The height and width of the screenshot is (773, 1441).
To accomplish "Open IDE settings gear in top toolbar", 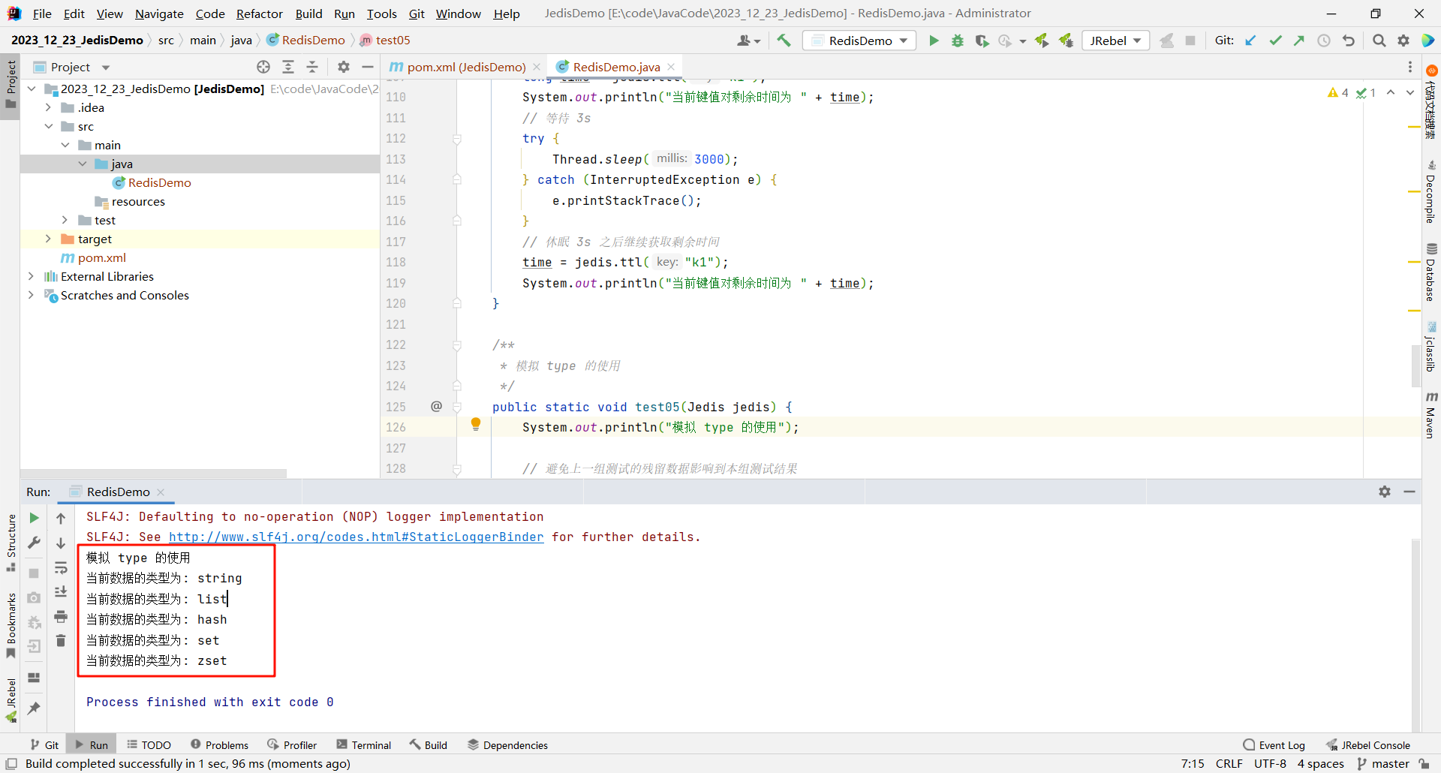I will tap(1403, 41).
